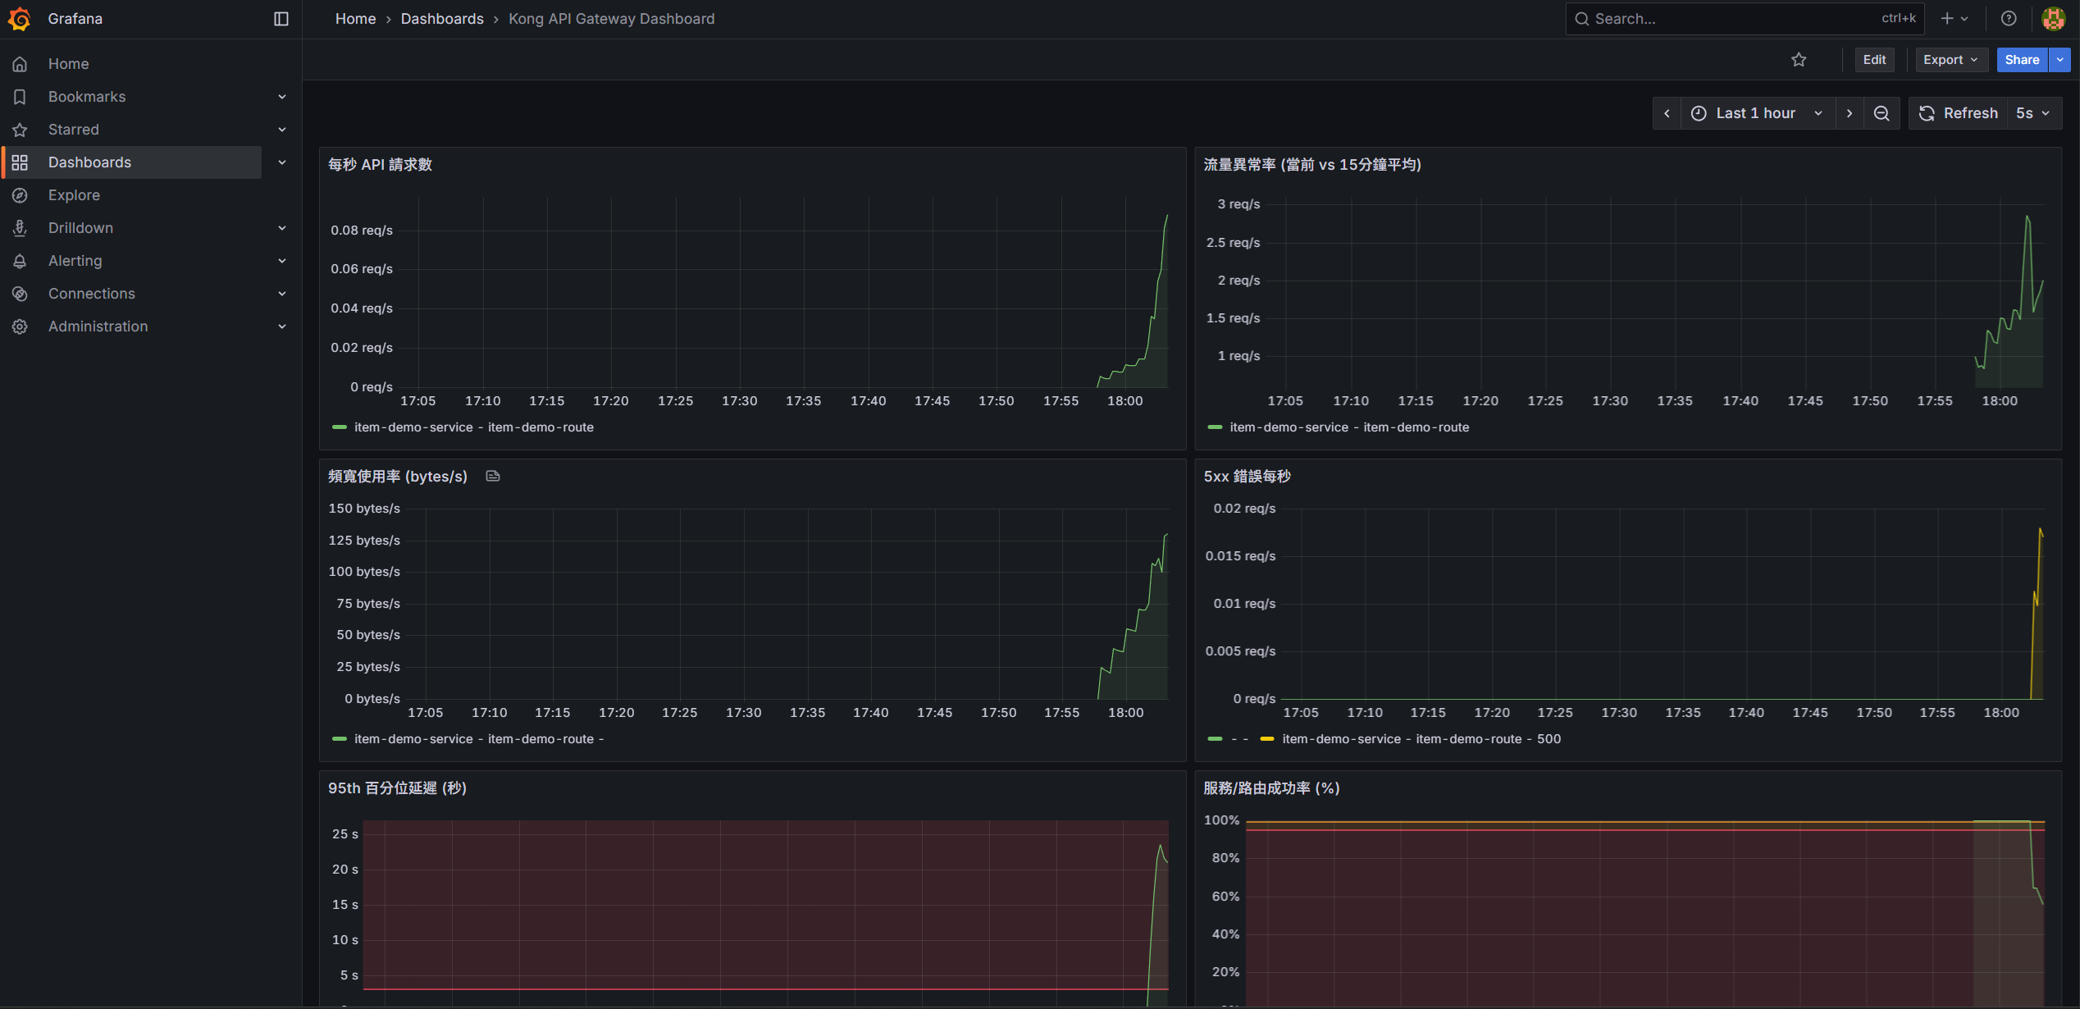Star the Kong API Gateway Dashboard
Image resolution: width=2080 pixels, height=1009 pixels.
pos(1799,59)
